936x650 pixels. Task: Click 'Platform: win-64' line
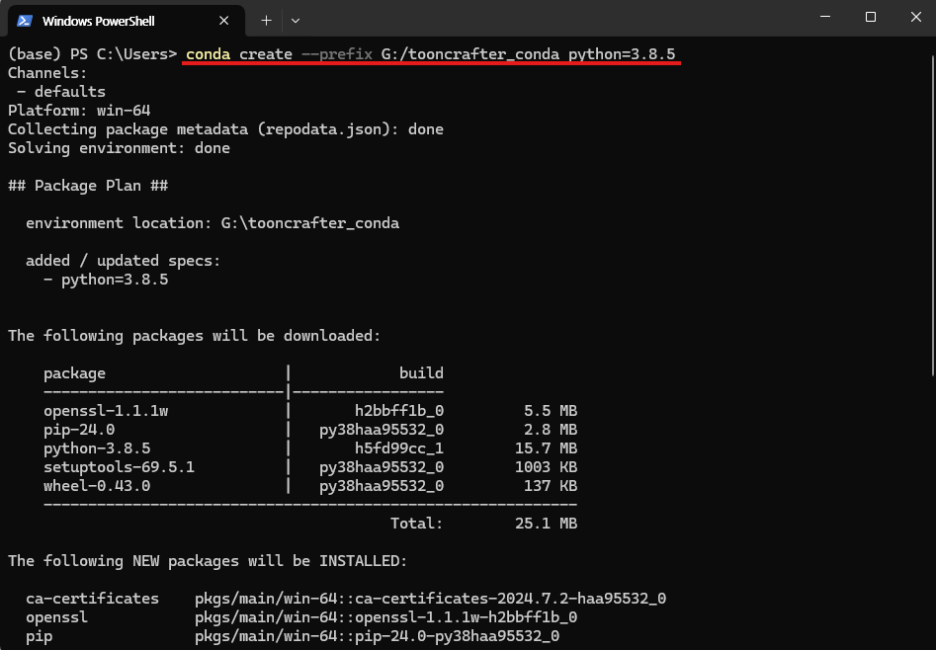click(x=79, y=111)
